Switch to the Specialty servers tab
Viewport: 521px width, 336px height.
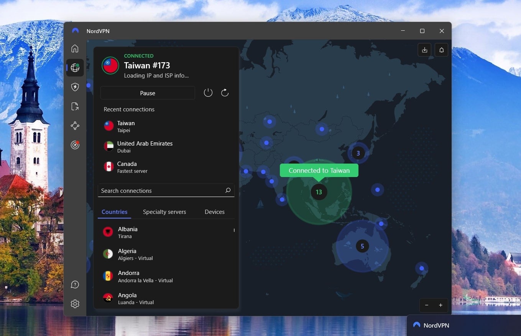pos(164,212)
